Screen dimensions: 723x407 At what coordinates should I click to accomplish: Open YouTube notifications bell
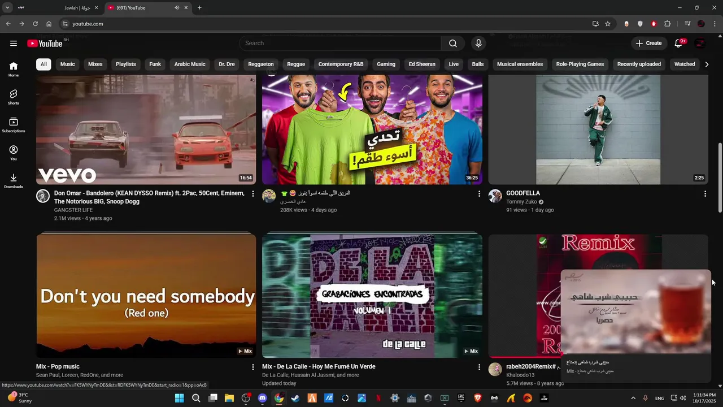679,43
